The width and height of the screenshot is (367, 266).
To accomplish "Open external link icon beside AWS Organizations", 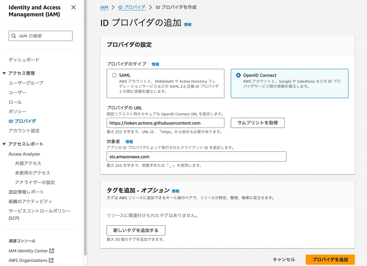I will coord(51,260).
